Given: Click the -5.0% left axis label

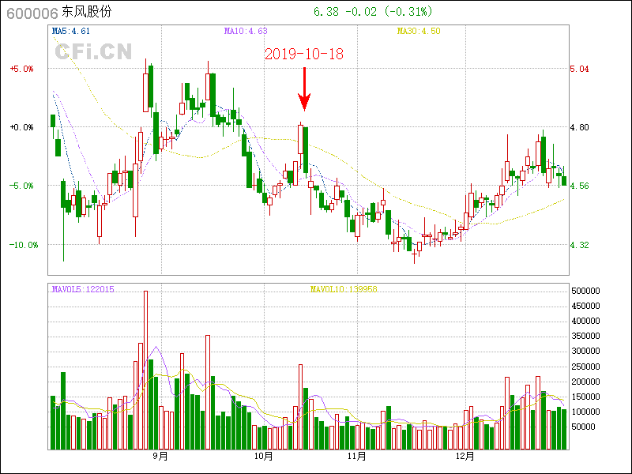Looking at the screenshot, I should click(x=22, y=186).
